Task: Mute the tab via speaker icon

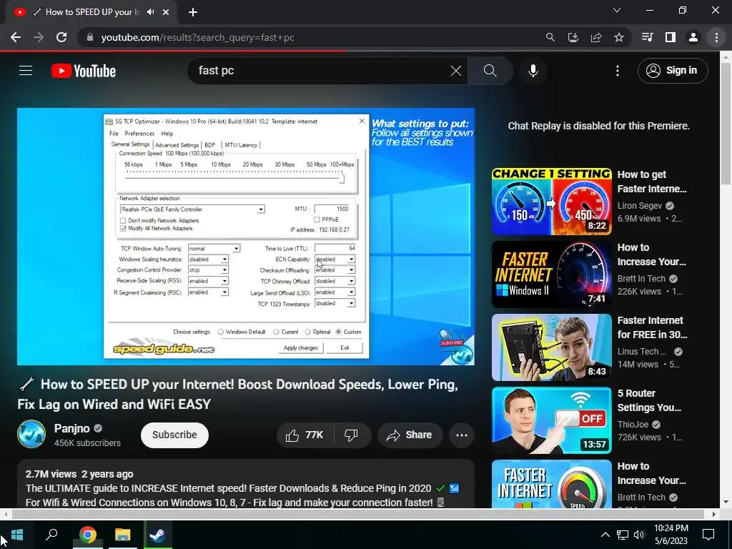Action: coord(150,12)
